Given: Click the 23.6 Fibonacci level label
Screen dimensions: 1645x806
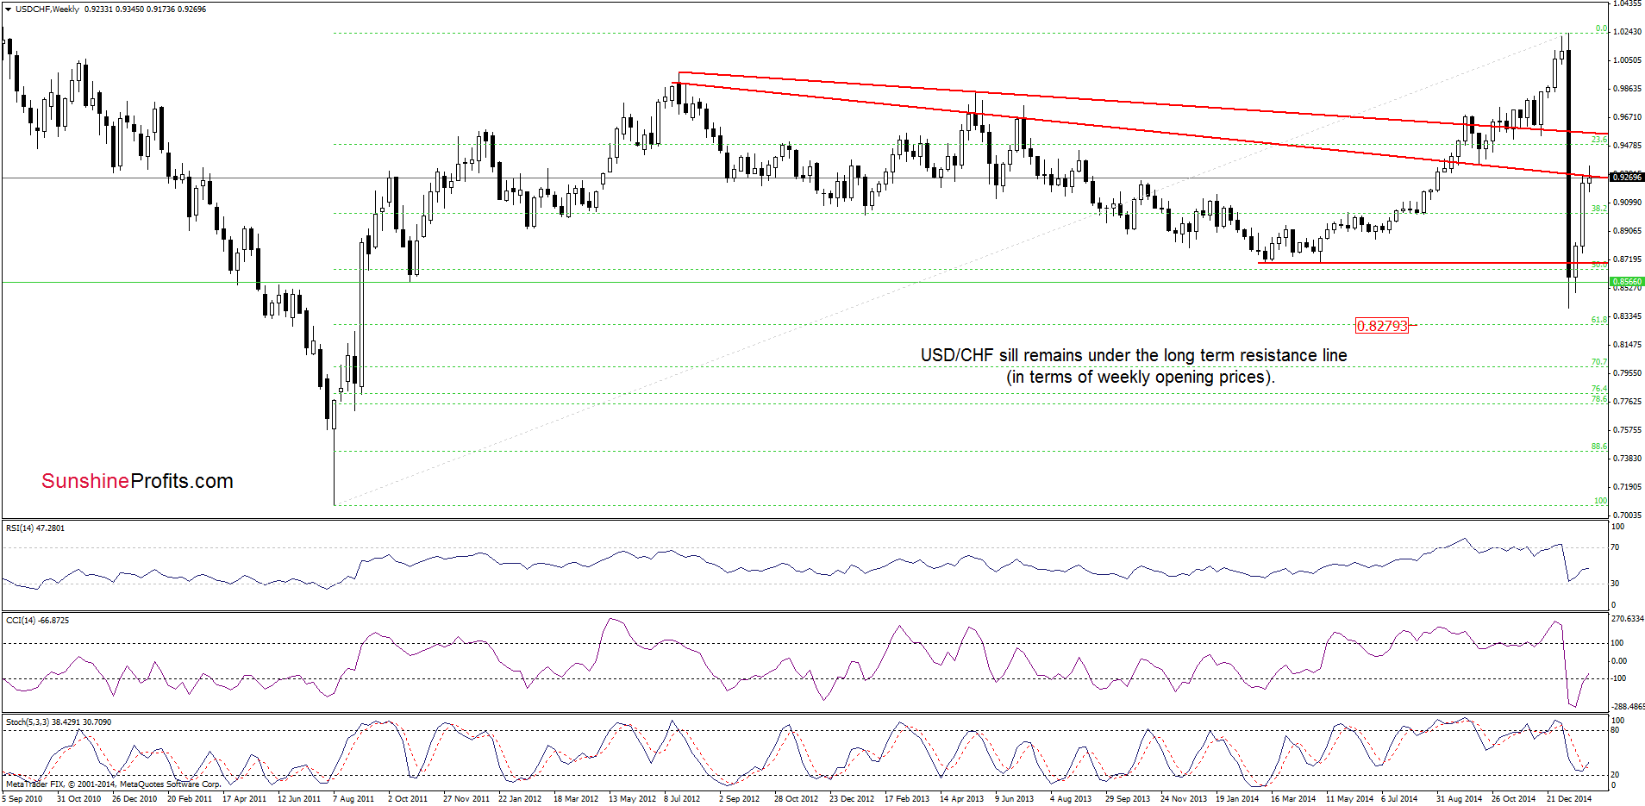Looking at the screenshot, I should pos(1599,140).
